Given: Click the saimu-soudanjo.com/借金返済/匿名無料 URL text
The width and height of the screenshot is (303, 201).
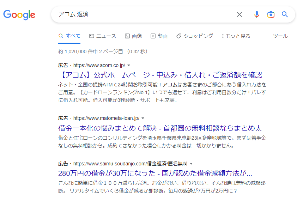Looking at the screenshot, I should pyautogui.click(x=131, y=164).
